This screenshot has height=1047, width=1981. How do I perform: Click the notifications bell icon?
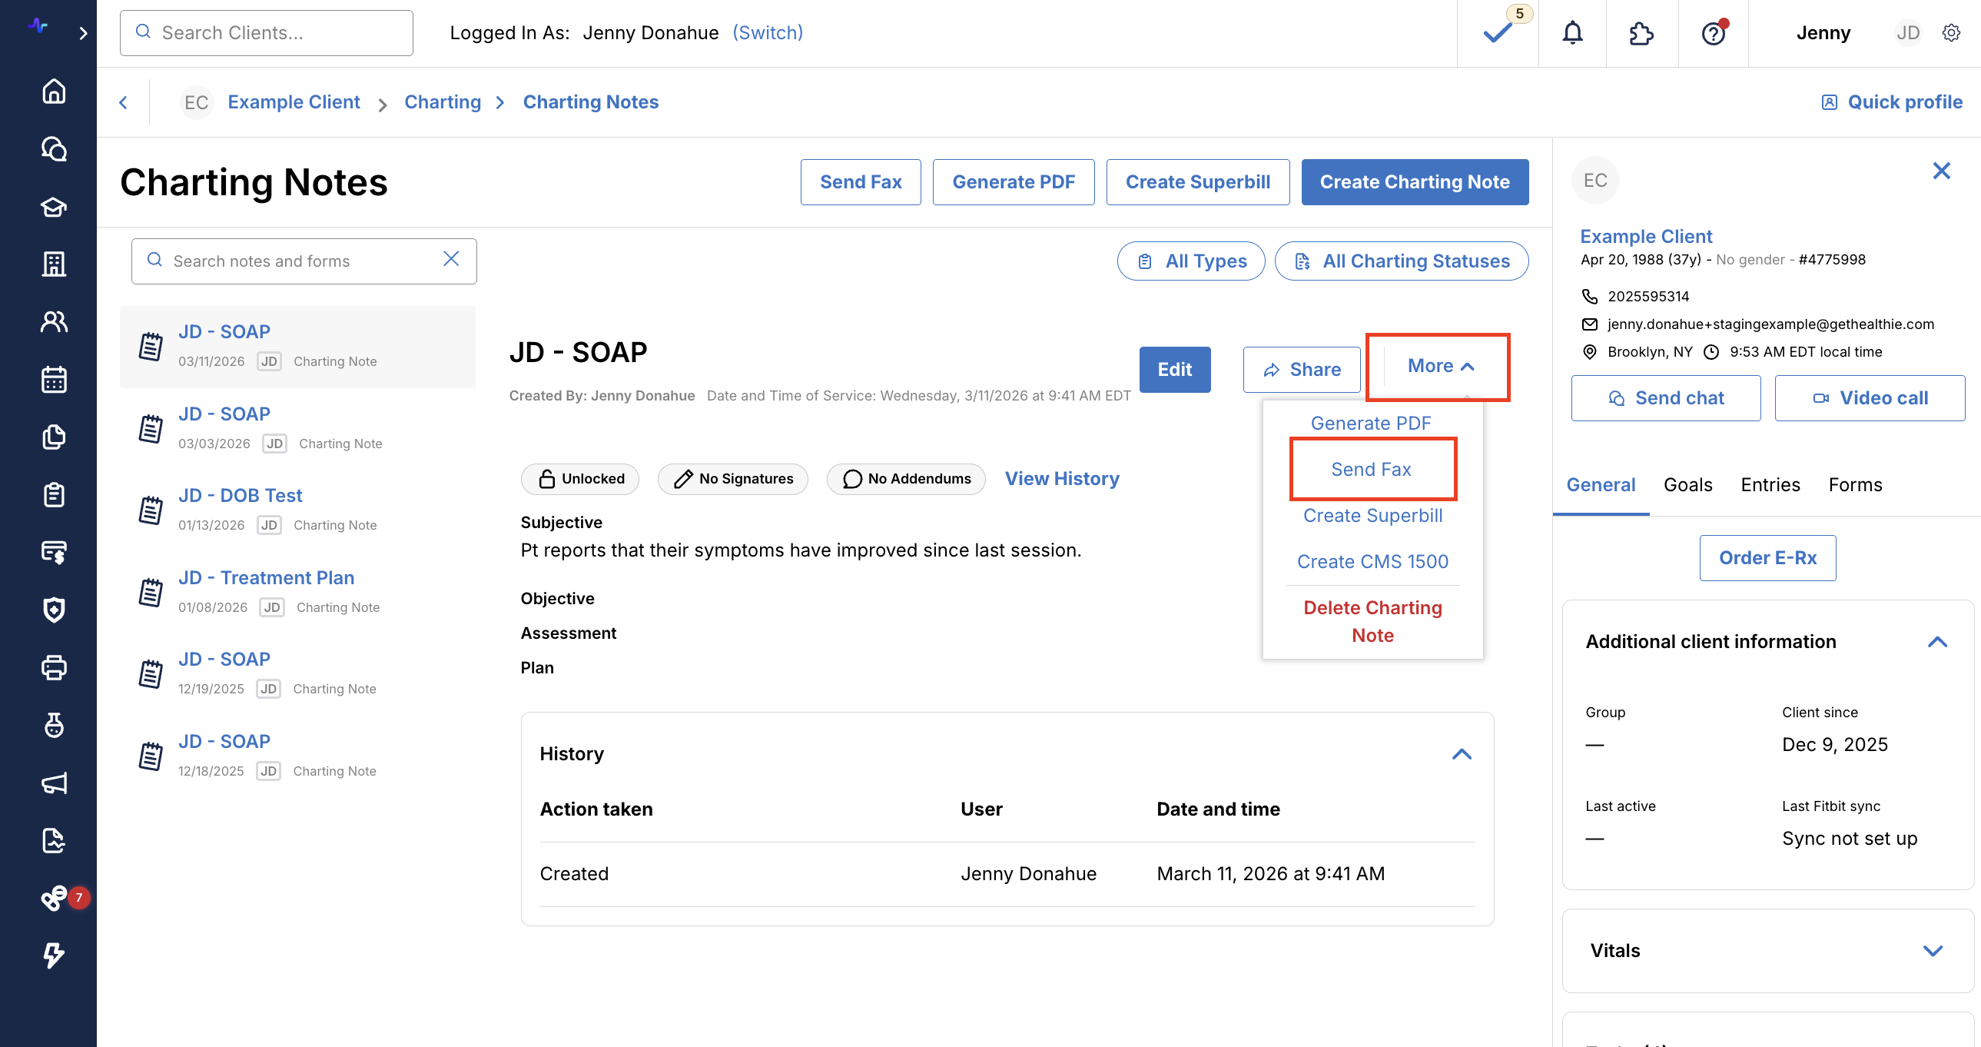1572,33
